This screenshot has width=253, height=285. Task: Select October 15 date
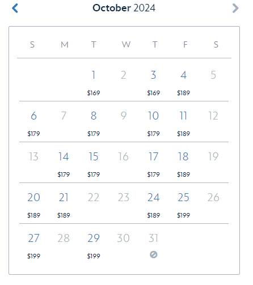94,164
